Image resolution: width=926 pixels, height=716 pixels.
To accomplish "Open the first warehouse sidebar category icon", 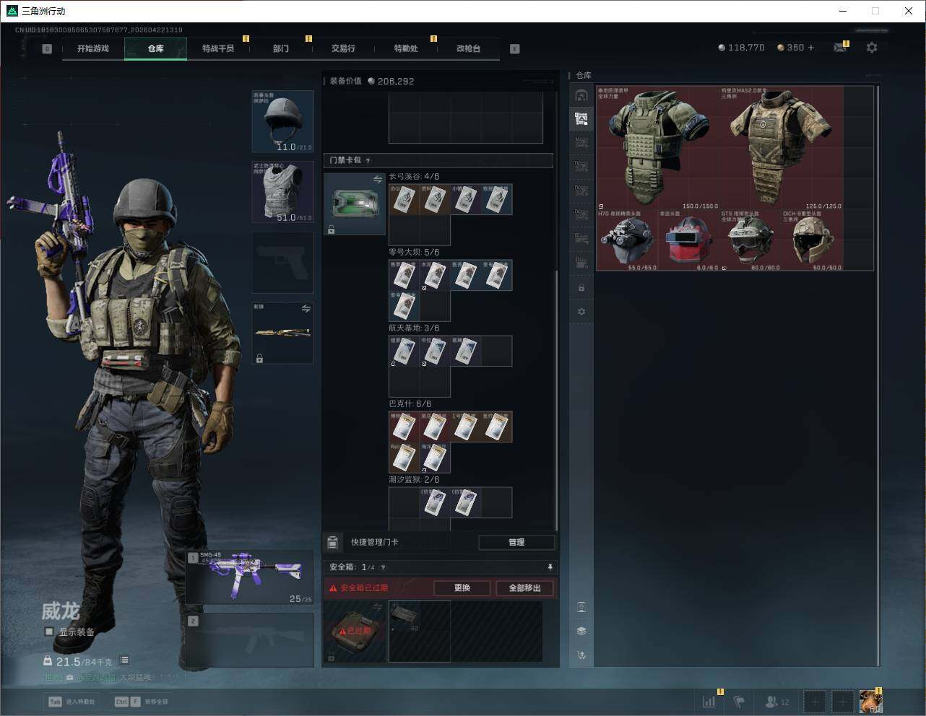I will point(581,95).
